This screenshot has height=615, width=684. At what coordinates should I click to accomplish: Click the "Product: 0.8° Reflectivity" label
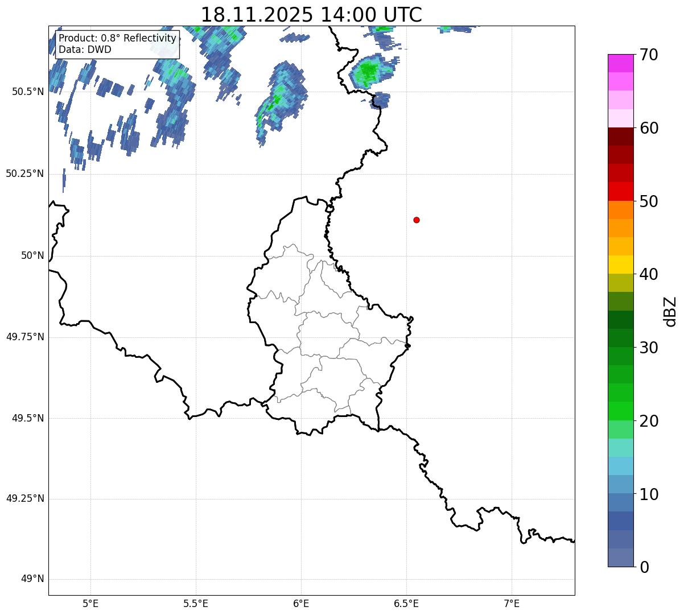(117, 38)
